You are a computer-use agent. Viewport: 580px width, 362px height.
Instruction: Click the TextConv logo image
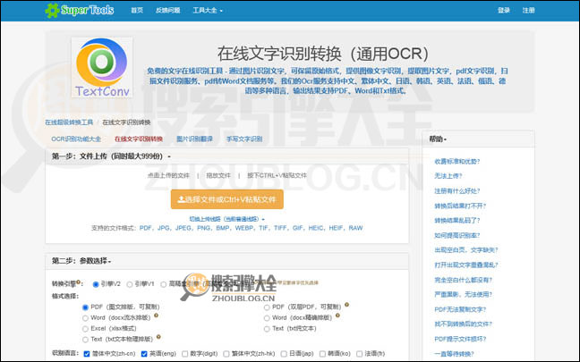pos(102,67)
